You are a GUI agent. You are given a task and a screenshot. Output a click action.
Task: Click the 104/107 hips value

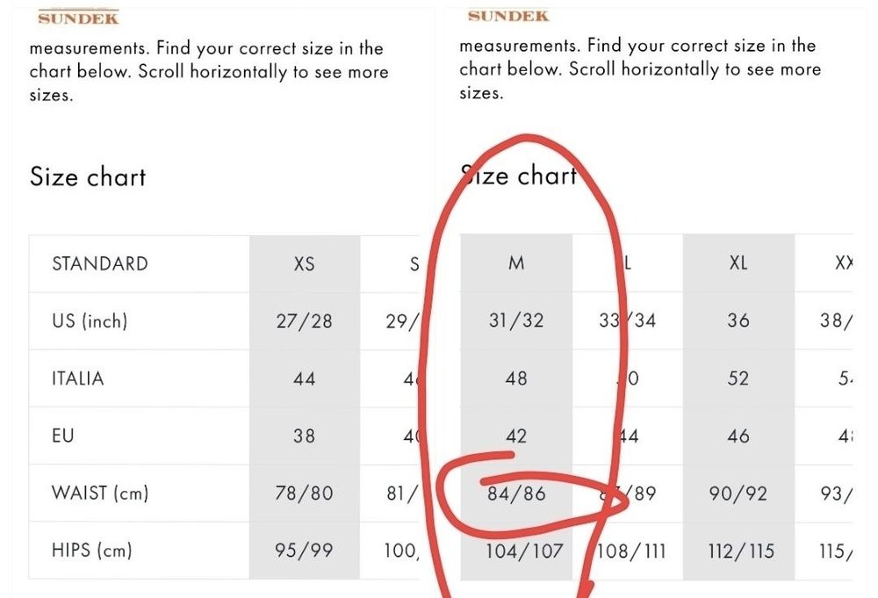[x=524, y=551]
